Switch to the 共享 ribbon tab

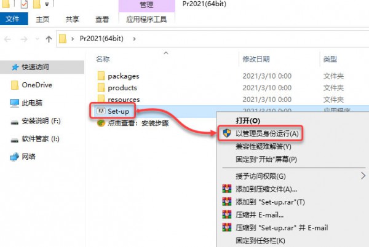pyautogui.click(x=72, y=19)
